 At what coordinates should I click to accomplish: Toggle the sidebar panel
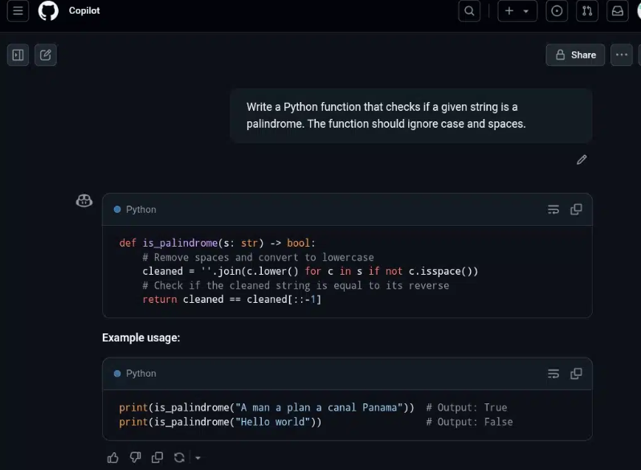tap(18, 55)
